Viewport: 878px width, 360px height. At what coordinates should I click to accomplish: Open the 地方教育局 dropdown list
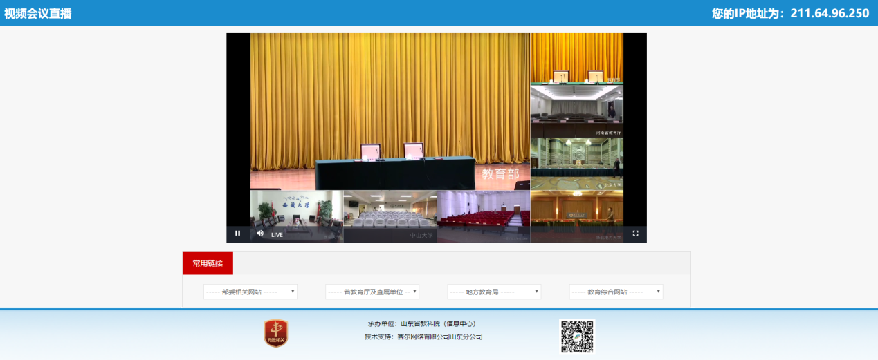tap(494, 292)
